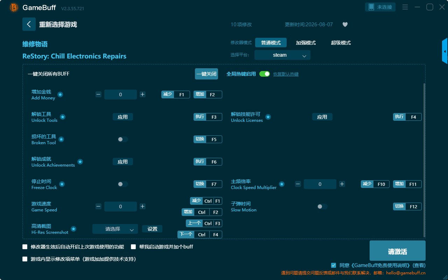The height and width of the screenshot is (280, 448).
Task: Open the Hi-Res Screenshot 请选择 dropdown
Action: pyautogui.click(x=115, y=229)
